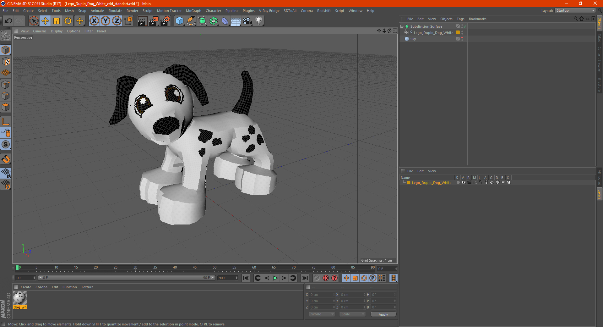Screen dimensions: 603x327
Task: Add a Camera object
Action: [x=247, y=21]
